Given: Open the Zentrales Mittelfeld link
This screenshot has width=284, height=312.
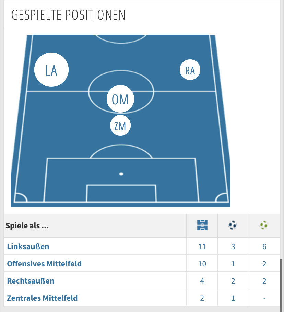Looking at the screenshot, I should pos(42,298).
